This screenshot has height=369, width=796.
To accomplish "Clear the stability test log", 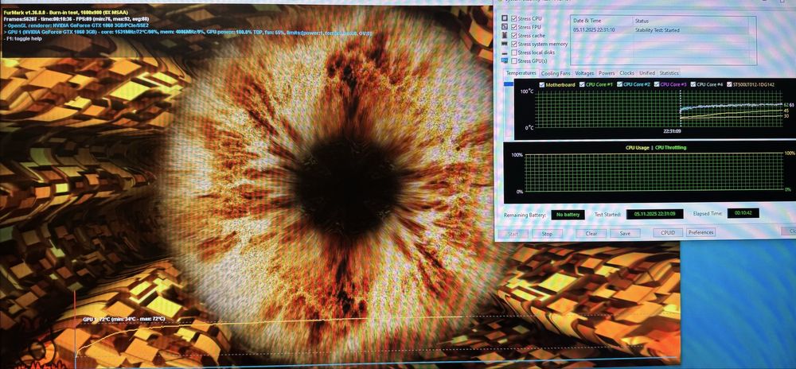I will (x=591, y=234).
